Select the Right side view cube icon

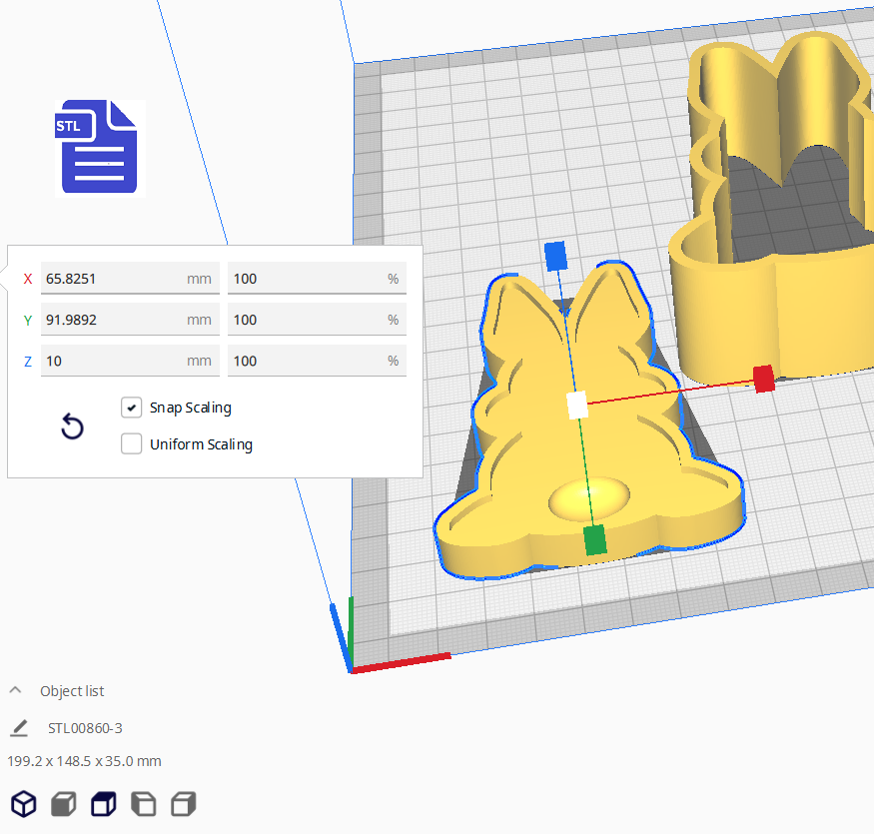pos(183,803)
